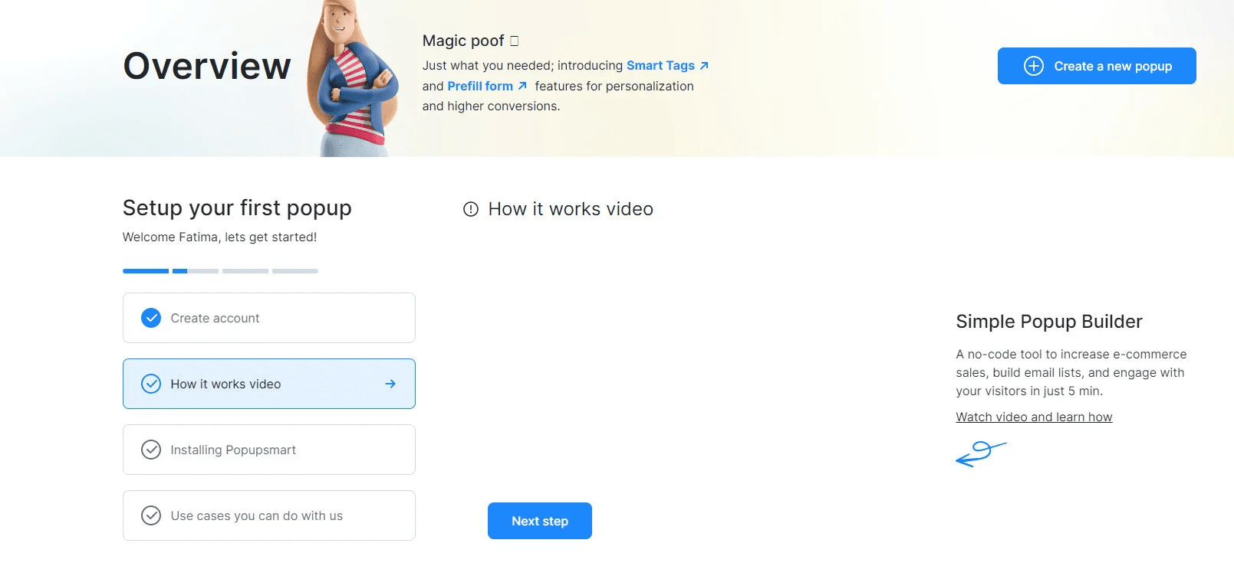
Task: Click the check circle in the How it works video step
Action: pyautogui.click(x=151, y=384)
